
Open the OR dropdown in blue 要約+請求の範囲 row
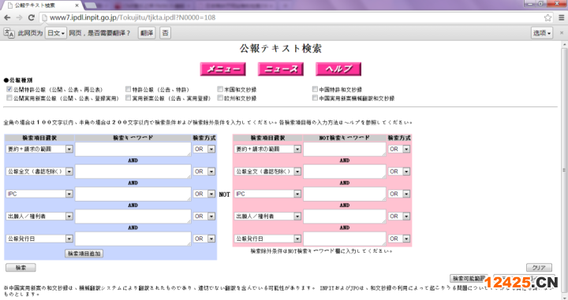(x=204, y=149)
